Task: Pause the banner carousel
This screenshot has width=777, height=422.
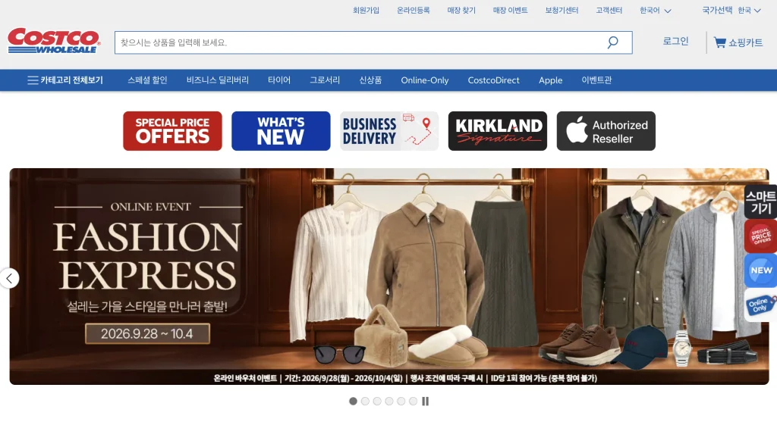Action: click(425, 402)
